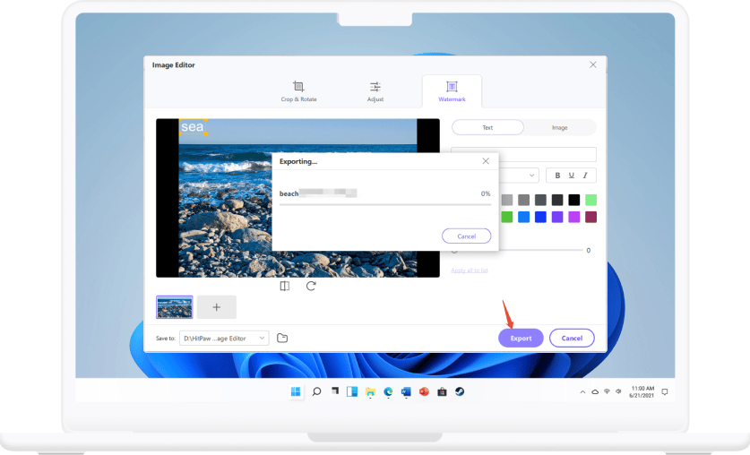Pick the bright green color swatch
The height and width of the screenshot is (455, 750).
(x=507, y=217)
